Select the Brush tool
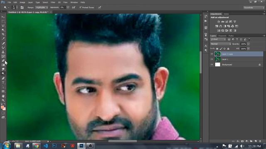Viewport: 266px width, 149px height. [3, 48]
